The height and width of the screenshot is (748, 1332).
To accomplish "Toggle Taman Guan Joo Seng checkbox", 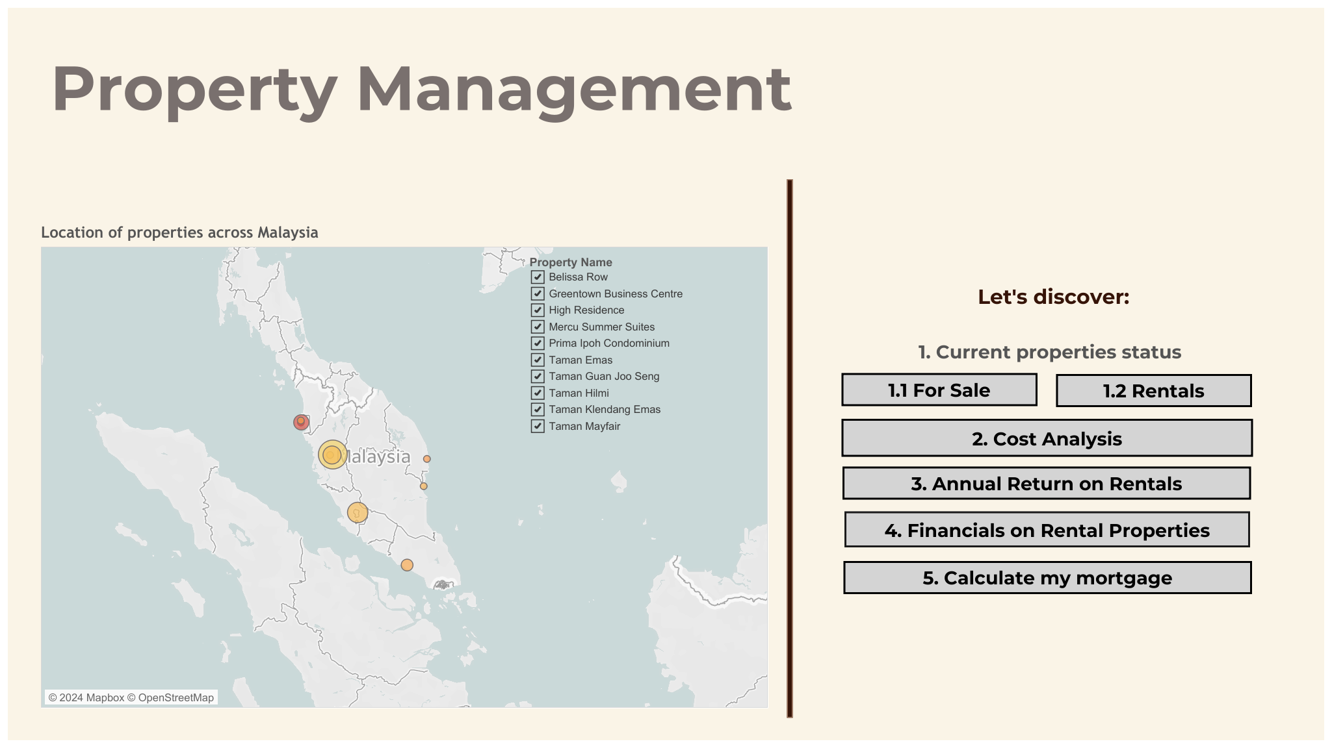I will 538,377.
